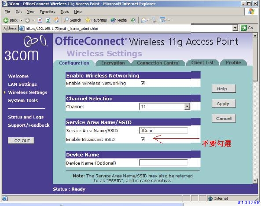Image resolution: width=261 pixels, height=206 pixels.
Task: Go to Home page icon
Action: tap(57, 20)
